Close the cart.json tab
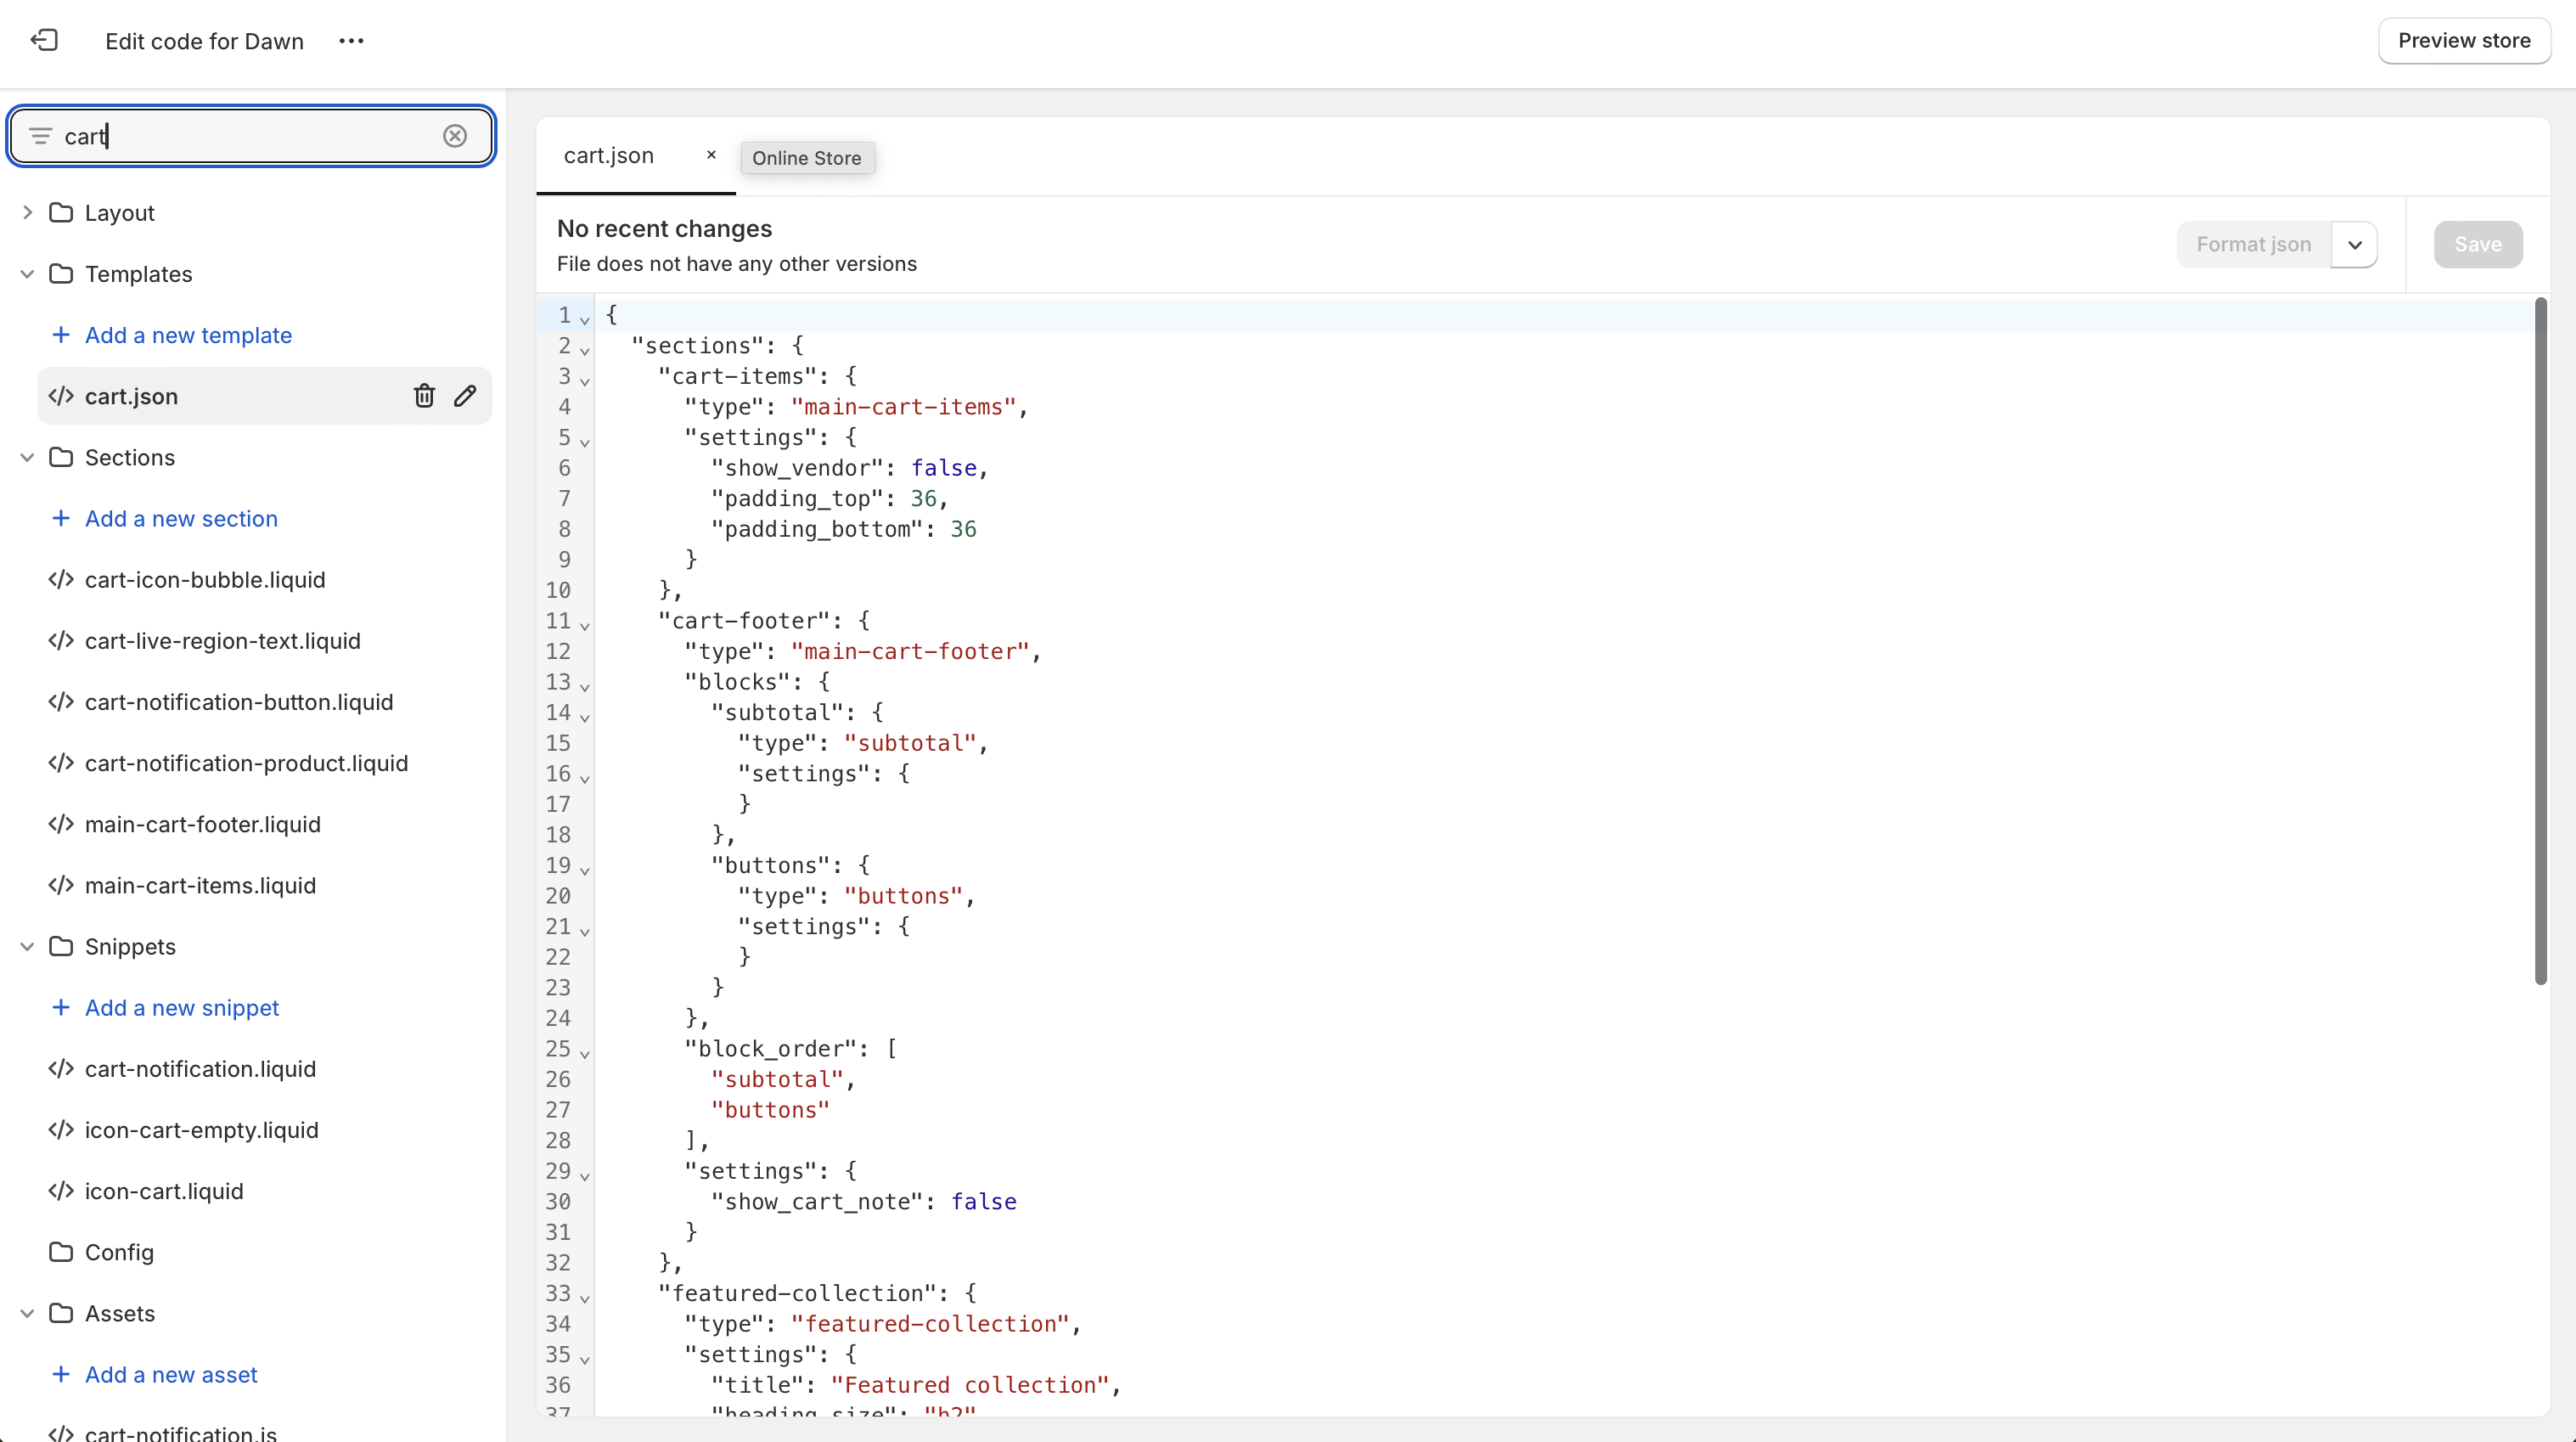 [711, 155]
